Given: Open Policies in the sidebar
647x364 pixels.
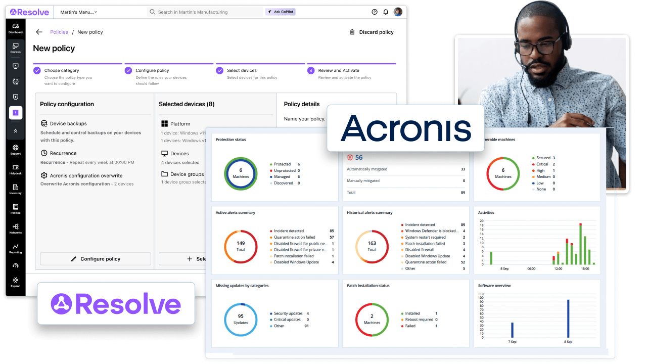Looking at the screenshot, I should pyautogui.click(x=15, y=209).
